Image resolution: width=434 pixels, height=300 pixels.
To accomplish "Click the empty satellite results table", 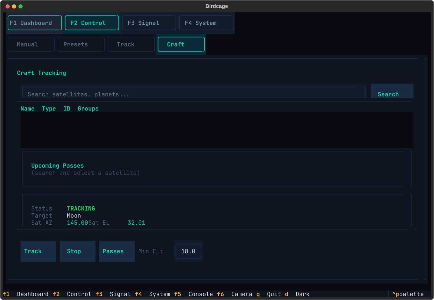I will click(x=217, y=130).
